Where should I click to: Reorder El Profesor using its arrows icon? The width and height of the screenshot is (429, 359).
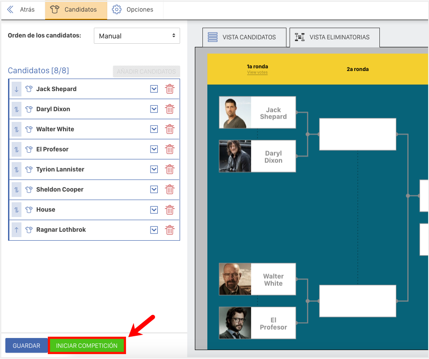point(17,150)
